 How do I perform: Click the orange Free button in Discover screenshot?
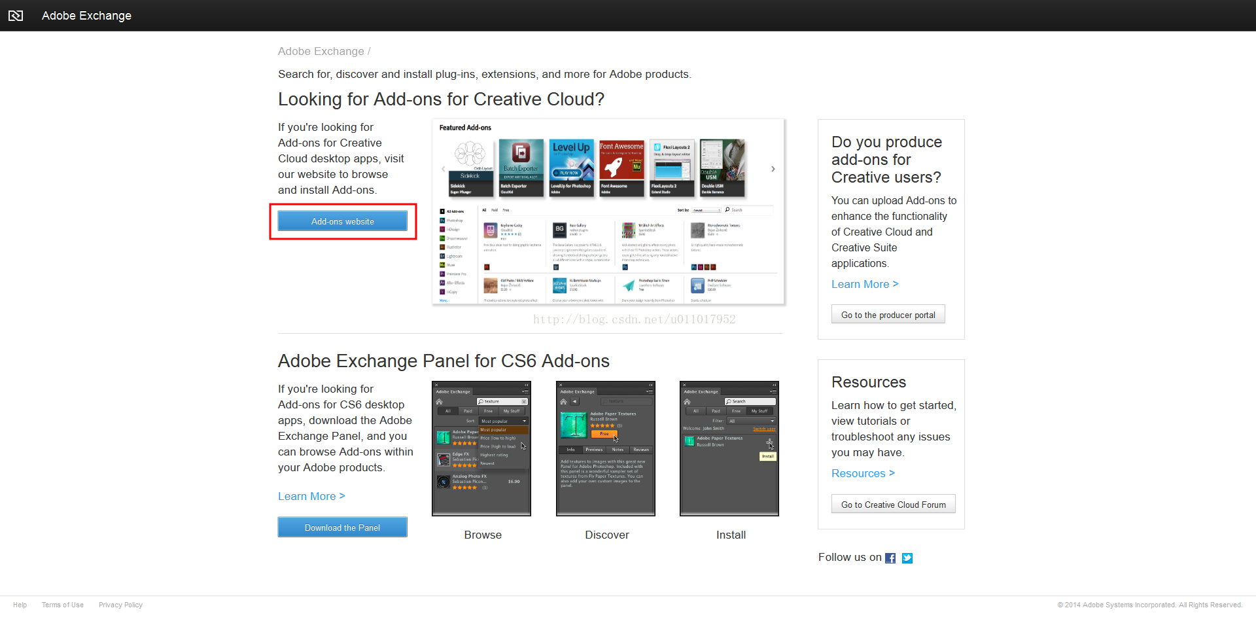click(604, 434)
